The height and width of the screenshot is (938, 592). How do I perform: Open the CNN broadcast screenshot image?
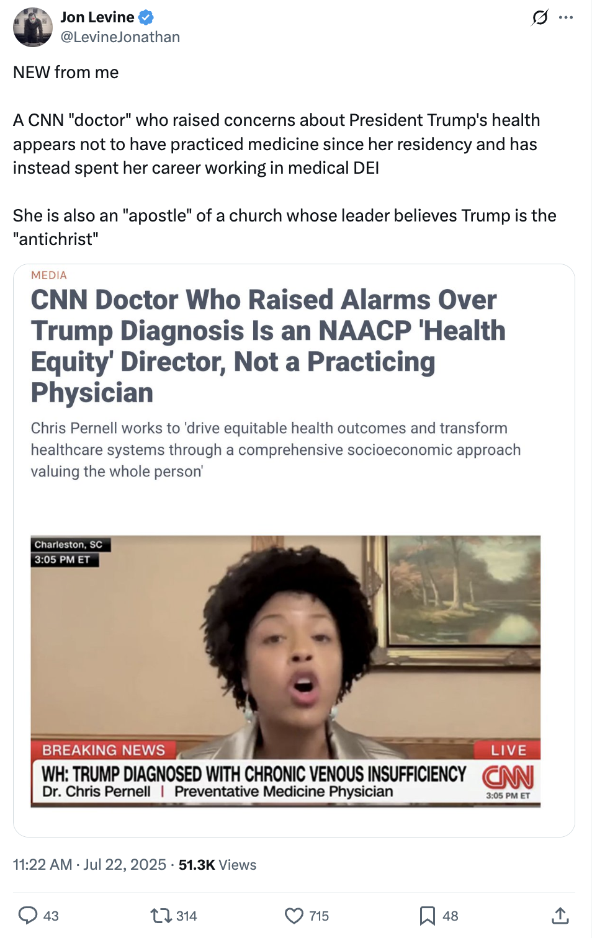click(x=285, y=671)
